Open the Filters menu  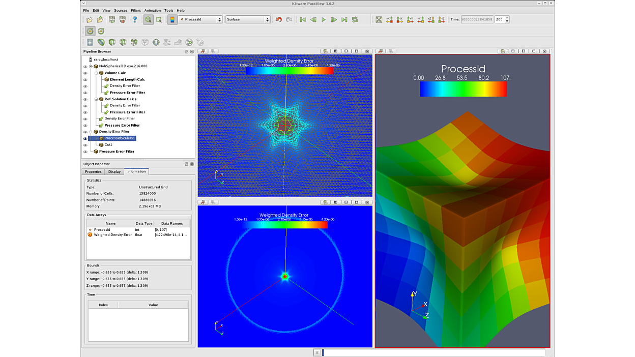click(x=135, y=10)
